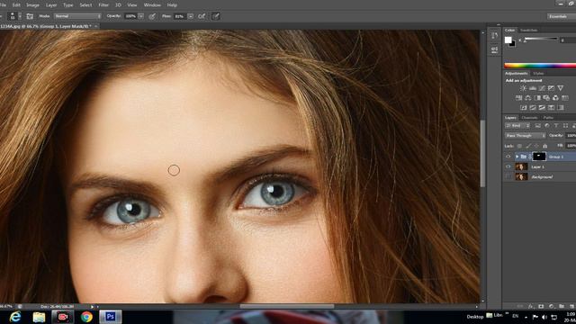The image size is (576, 324).
Task: Click the Opacity value field showing 100%
Action: click(x=130, y=16)
